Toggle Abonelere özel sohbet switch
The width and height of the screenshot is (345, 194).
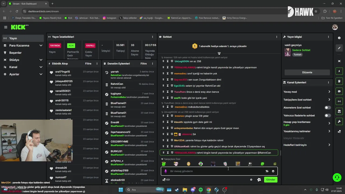click(327, 108)
